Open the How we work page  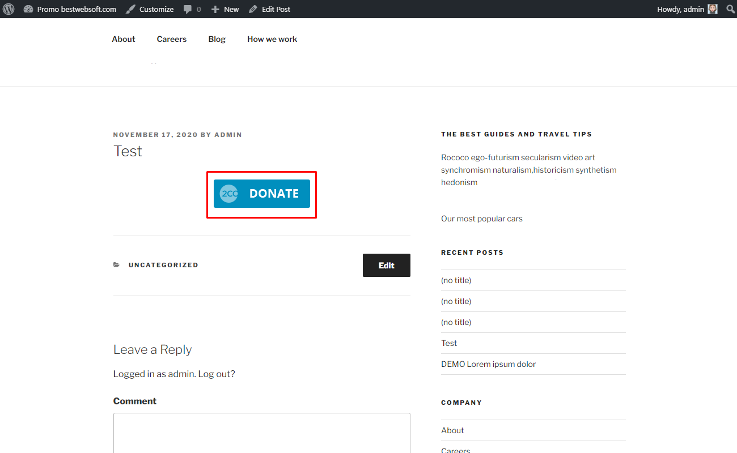point(272,39)
